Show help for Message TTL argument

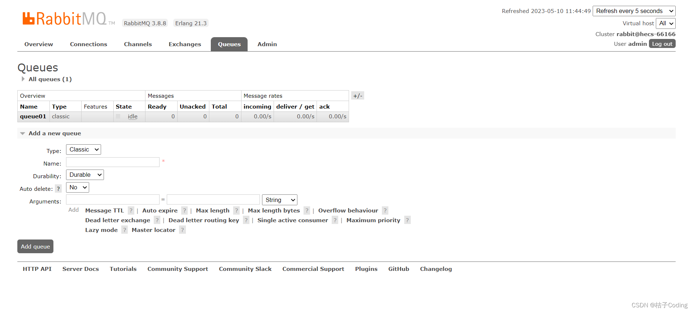point(131,211)
